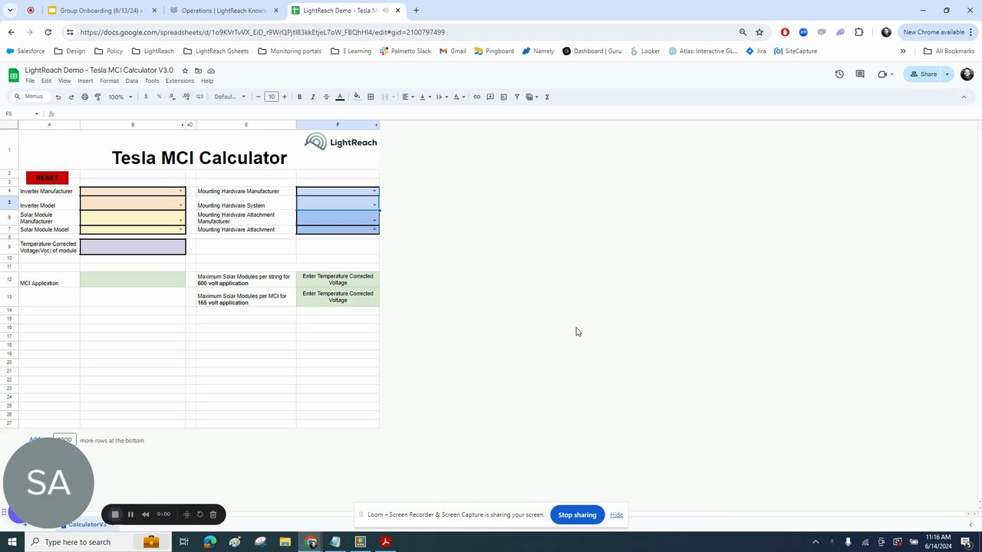This screenshot has width=982, height=552.
Task: Decrease font size minus button
Action: point(258,97)
